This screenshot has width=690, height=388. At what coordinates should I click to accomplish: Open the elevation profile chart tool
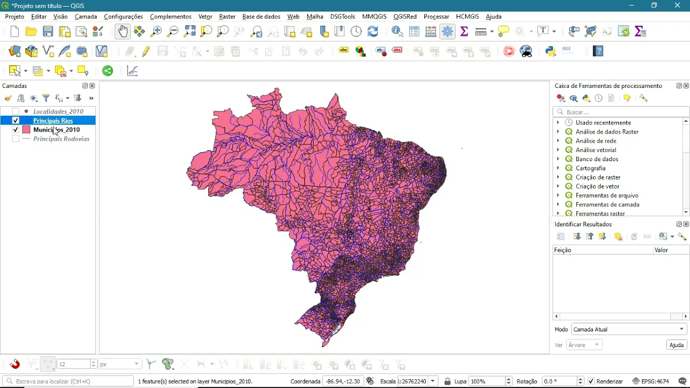(133, 71)
